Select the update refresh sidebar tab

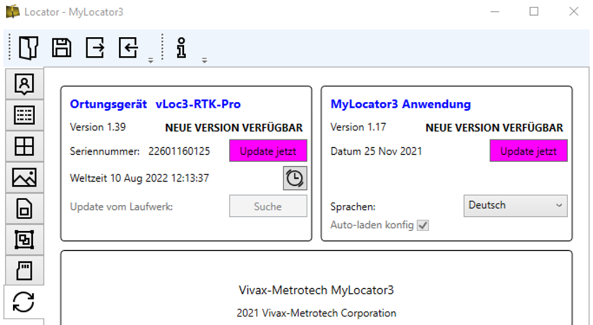[24, 302]
